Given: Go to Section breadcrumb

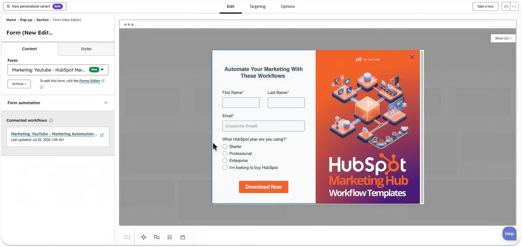Looking at the screenshot, I should click(42, 20).
